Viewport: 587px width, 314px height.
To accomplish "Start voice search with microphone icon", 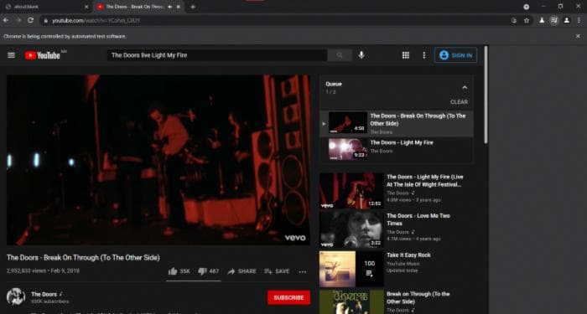I will pos(361,55).
